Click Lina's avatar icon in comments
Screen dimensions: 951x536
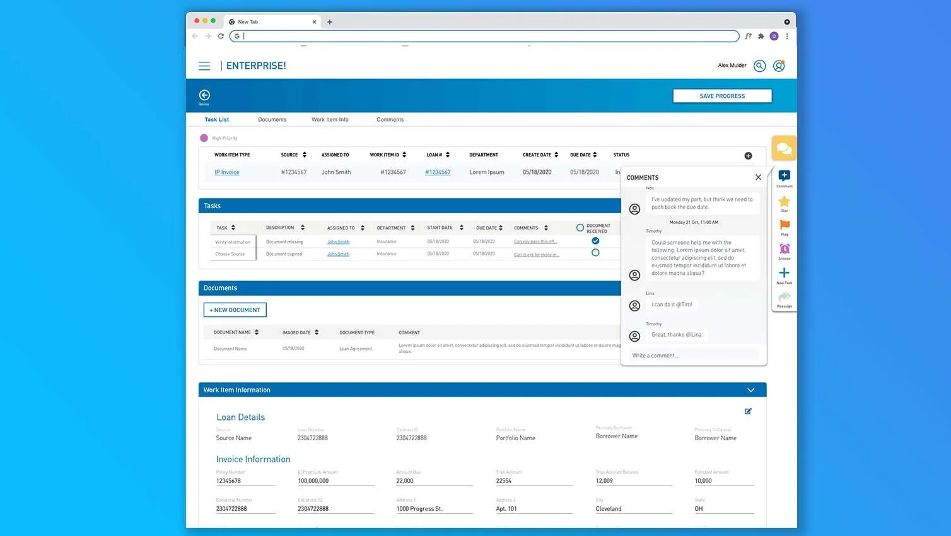pyautogui.click(x=635, y=306)
